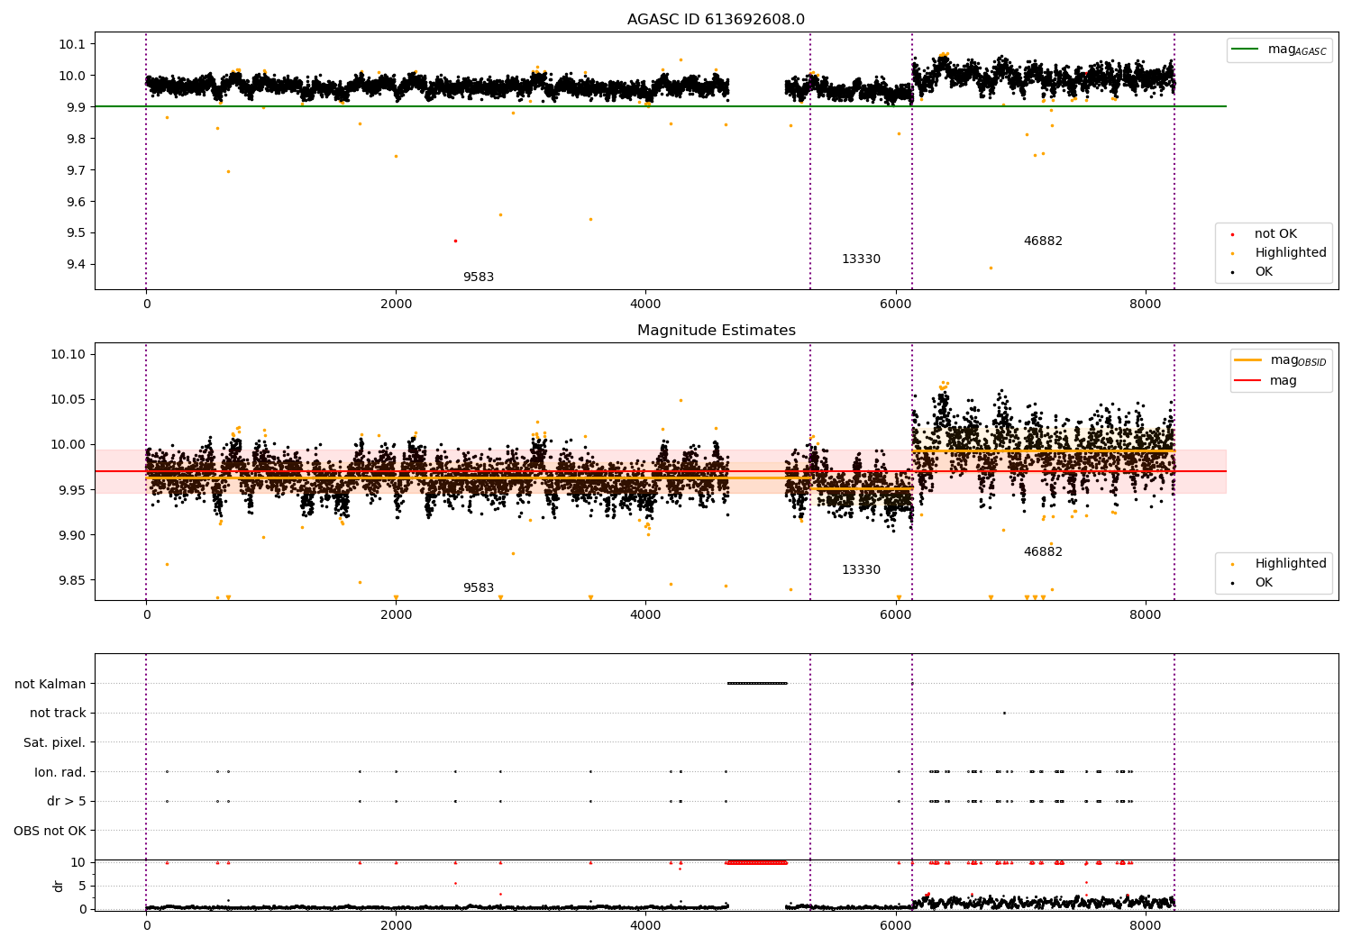
Task: Click the '10.1' tick on top plot y-axis
Action: (72, 44)
